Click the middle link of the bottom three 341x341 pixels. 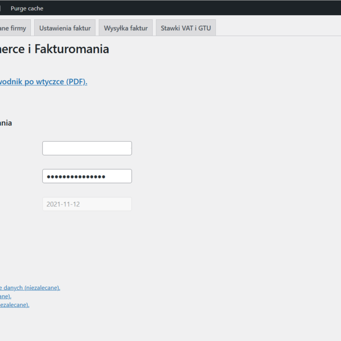tap(6, 296)
